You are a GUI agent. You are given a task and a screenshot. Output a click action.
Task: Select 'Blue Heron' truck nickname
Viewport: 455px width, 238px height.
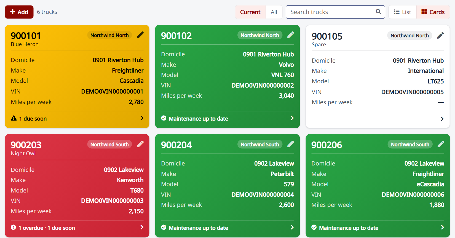(25, 44)
